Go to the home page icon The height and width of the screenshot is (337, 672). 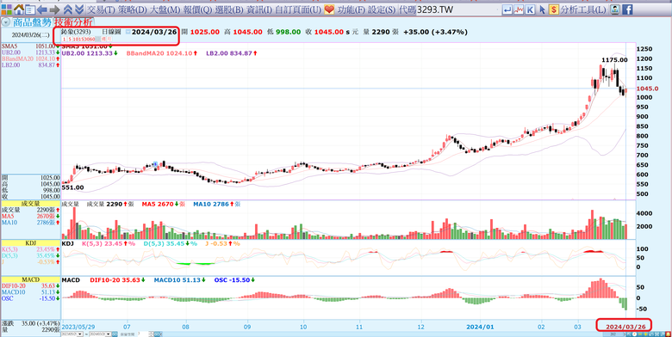pos(18,9)
